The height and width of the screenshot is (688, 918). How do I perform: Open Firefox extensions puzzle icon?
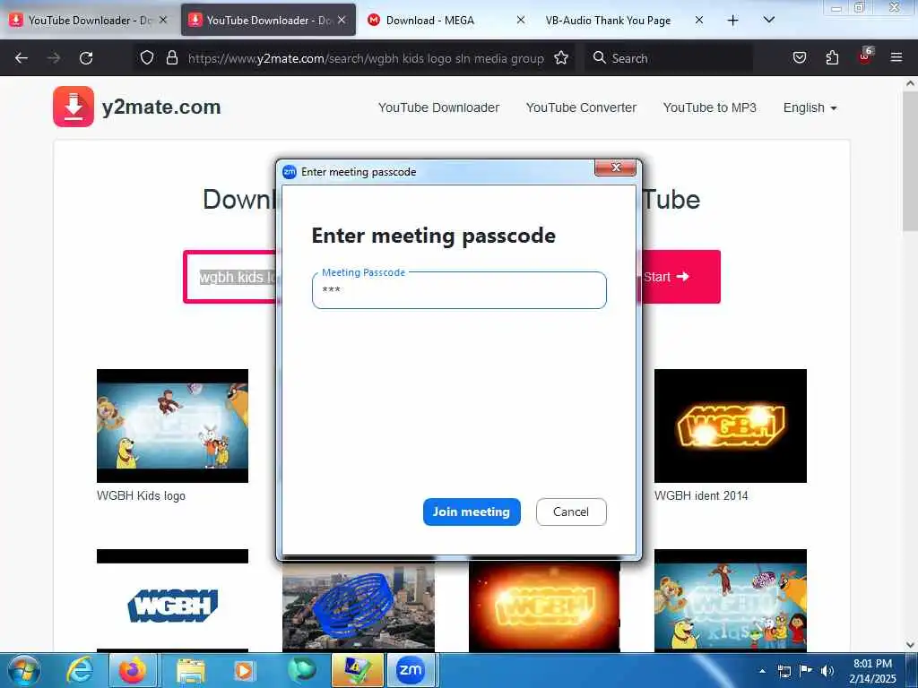[x=832, y=58]
